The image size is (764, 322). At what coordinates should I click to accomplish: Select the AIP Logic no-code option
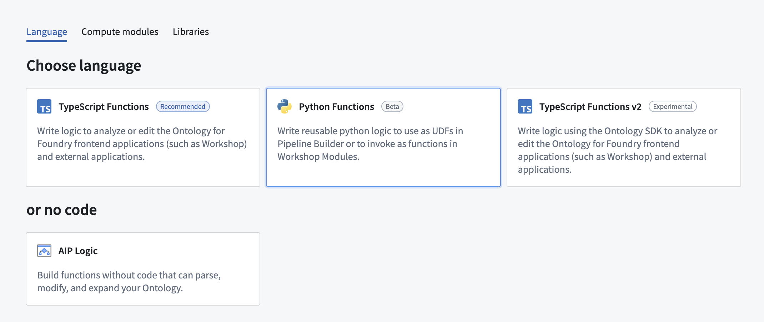142,268
